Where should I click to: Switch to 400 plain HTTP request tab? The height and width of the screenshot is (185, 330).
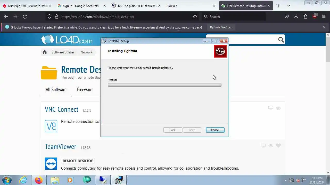tap(136, 6)
